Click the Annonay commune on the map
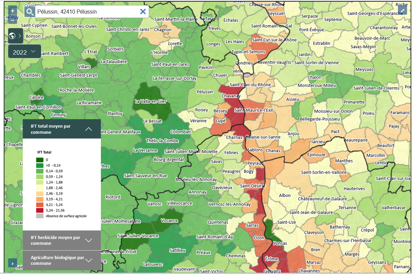This screenshot has height=274, width=412. click(197, 192)
